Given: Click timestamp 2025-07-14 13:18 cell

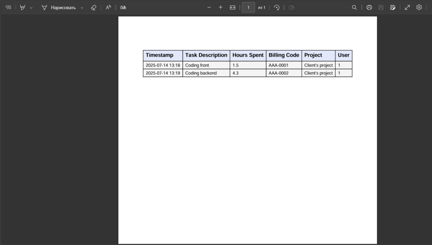Looking at the screenshot, I should pos(163,65).
